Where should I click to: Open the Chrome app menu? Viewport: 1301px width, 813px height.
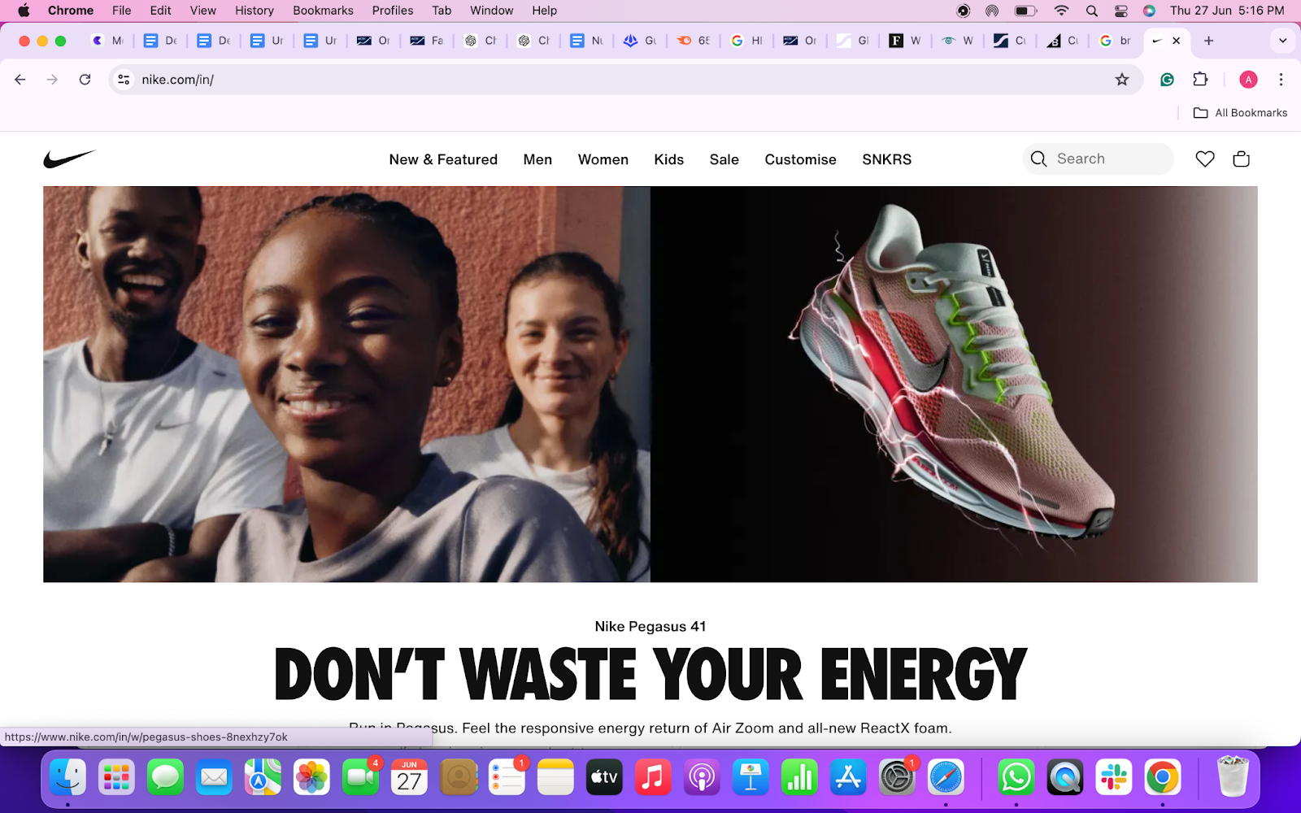71,11
